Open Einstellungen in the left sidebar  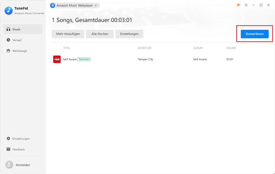pos(23,139)
